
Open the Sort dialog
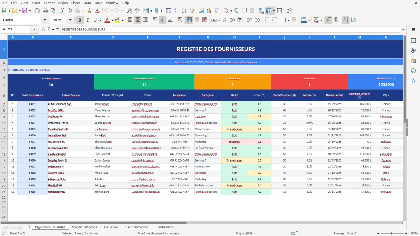169,11
